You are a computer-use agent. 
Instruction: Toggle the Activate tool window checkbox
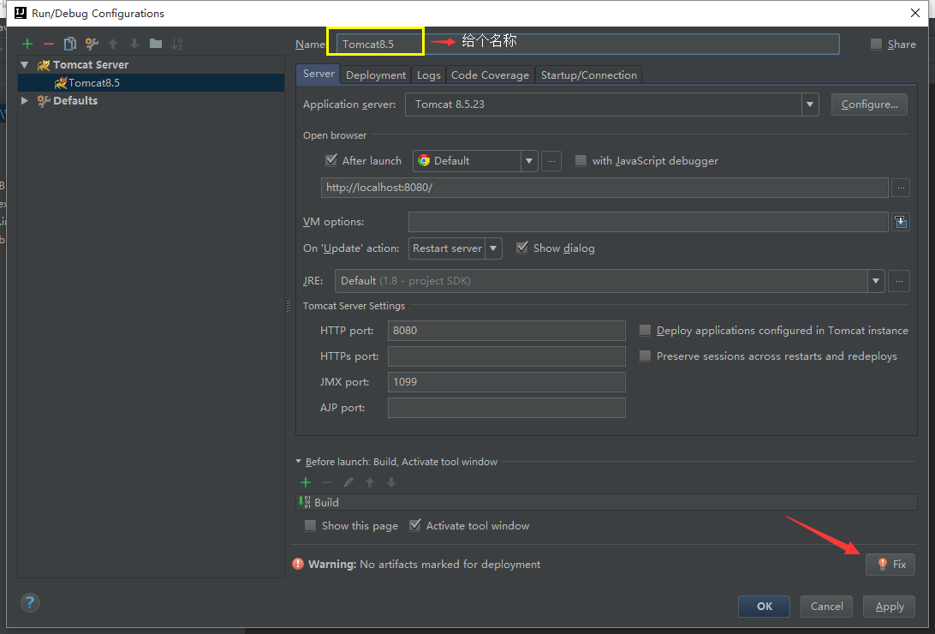[x=415, y=525]
